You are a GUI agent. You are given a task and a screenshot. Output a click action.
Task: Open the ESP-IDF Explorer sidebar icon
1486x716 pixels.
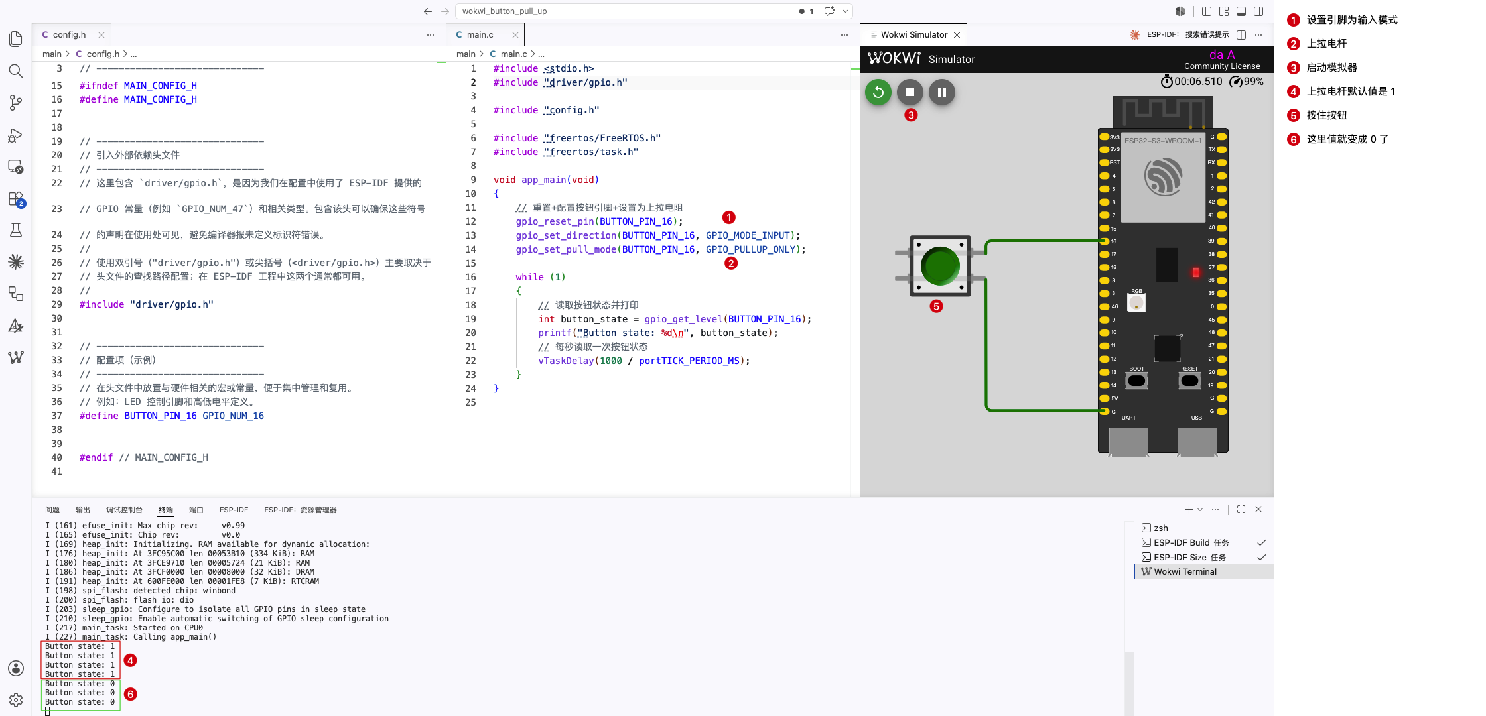point(16,262)
